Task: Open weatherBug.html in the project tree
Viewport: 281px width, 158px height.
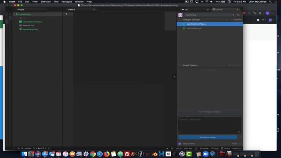Action: point(30,29)
